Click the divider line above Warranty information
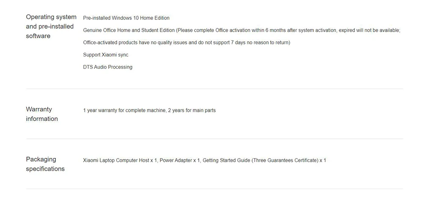Image resolution: width=423 pixels, height=197 pixels. point(214,89)
